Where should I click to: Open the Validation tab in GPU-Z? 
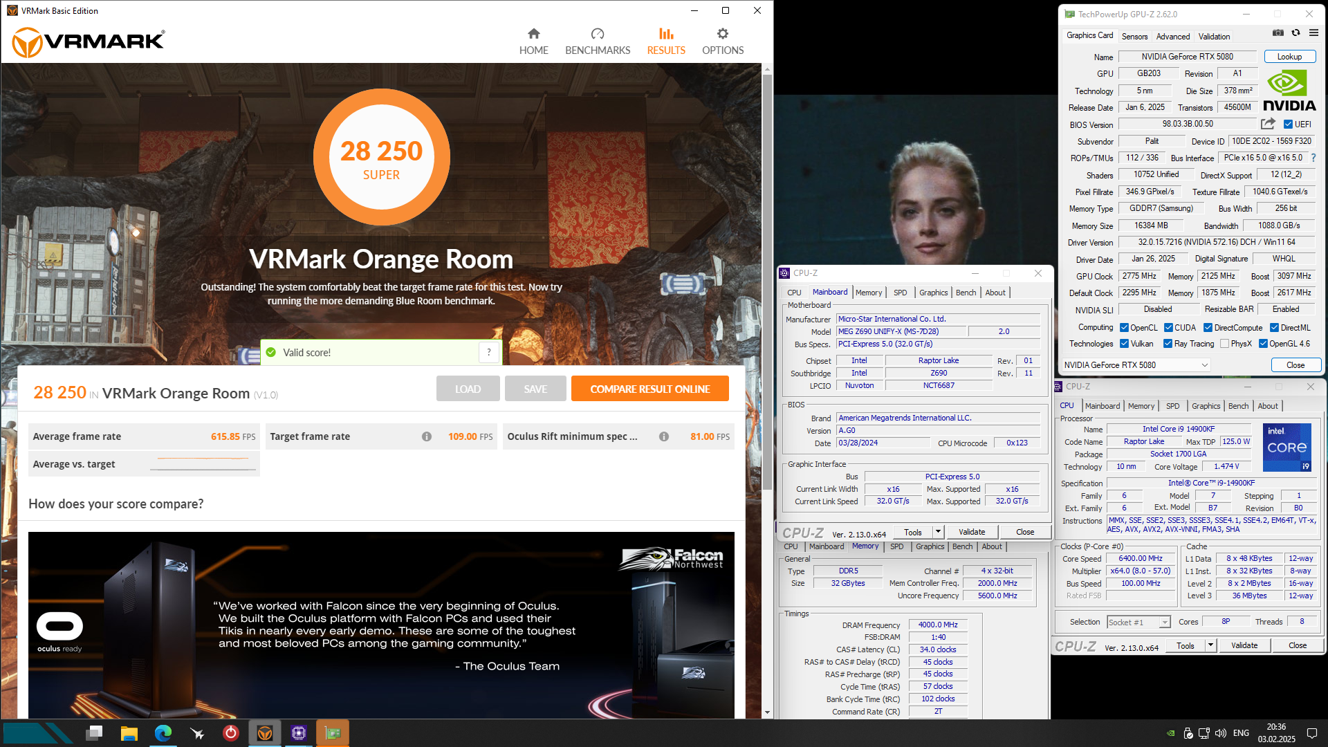[x=1214, y=37]
